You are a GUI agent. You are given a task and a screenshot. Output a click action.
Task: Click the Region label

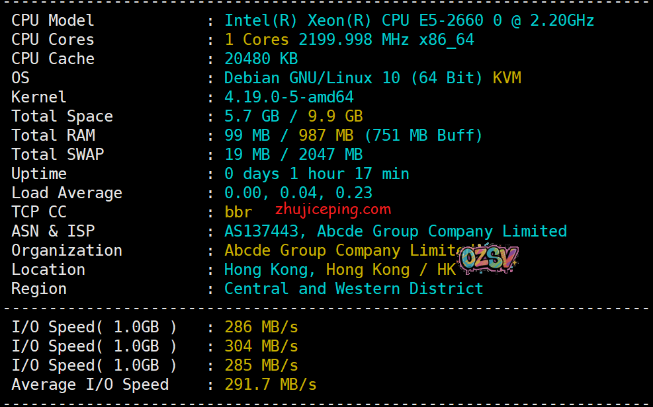(39, 289)
